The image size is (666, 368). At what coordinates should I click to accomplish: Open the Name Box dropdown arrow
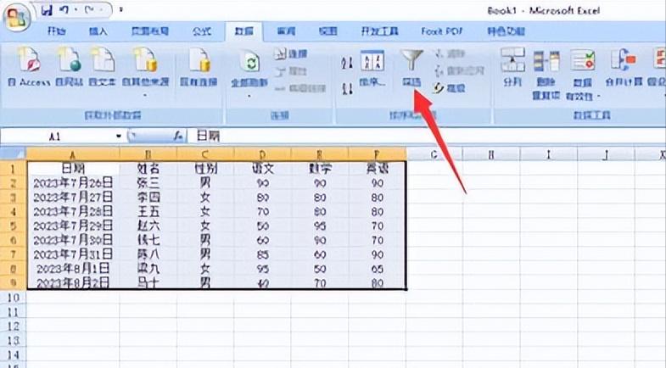pyautogui.click(x=119, y=137)
